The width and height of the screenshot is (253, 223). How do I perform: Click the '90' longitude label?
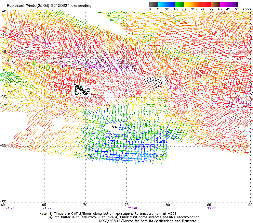click(x=250, y=205)
